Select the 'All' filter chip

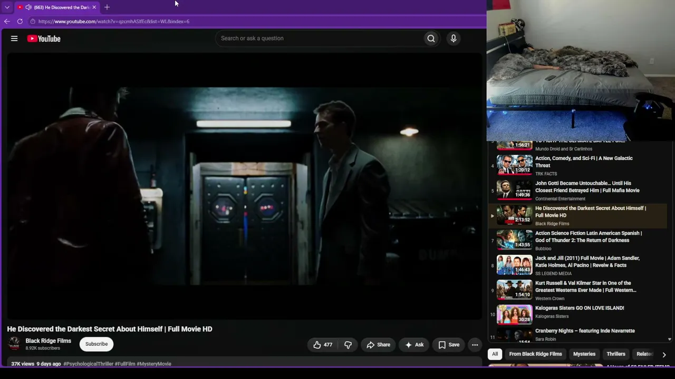(x=495, y=354)
